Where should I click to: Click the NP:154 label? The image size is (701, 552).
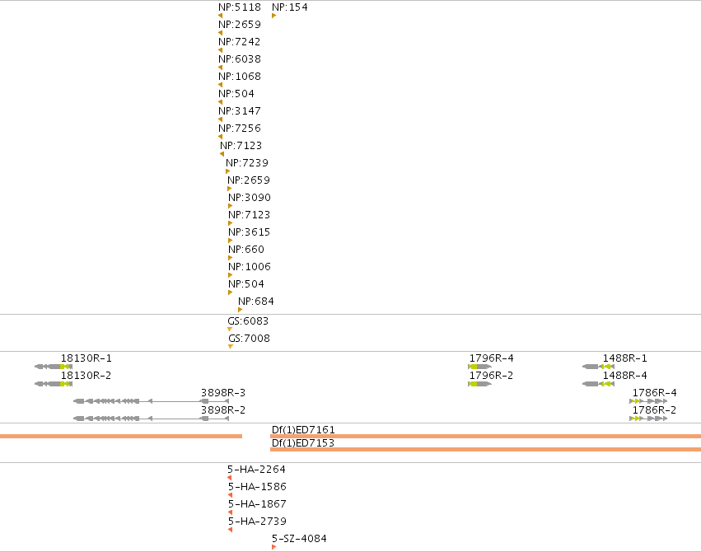290,7
